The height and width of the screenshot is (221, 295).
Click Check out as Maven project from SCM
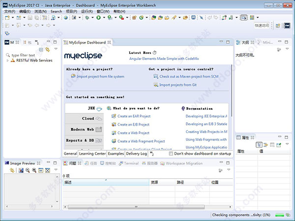(x=189, y=77)
